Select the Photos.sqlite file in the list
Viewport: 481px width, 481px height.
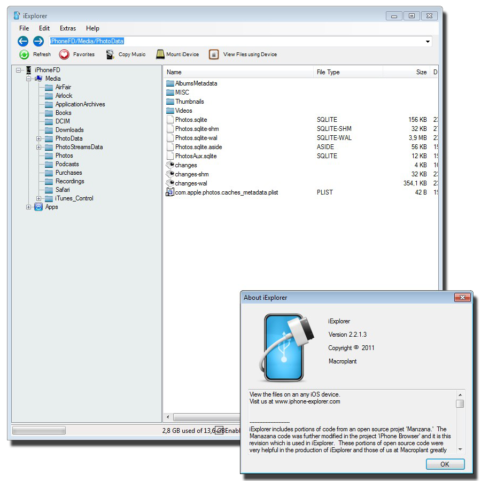tap(191, 120)
